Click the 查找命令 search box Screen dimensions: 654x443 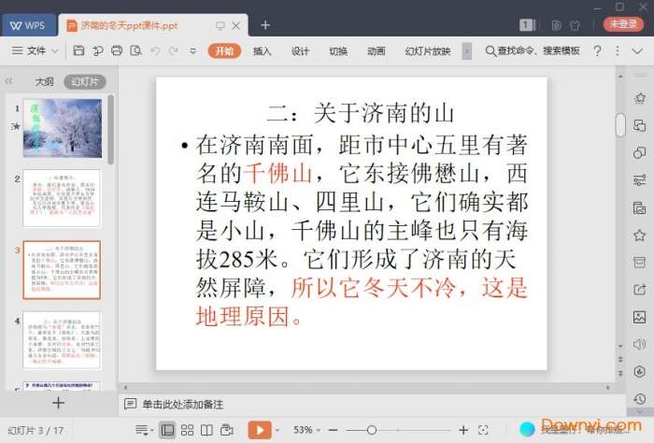click(x=533, y=50)
